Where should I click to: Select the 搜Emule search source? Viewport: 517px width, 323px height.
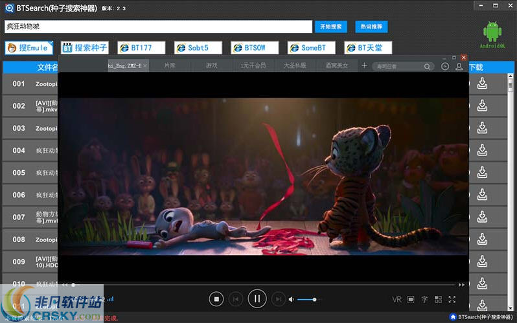click(29, 48)
